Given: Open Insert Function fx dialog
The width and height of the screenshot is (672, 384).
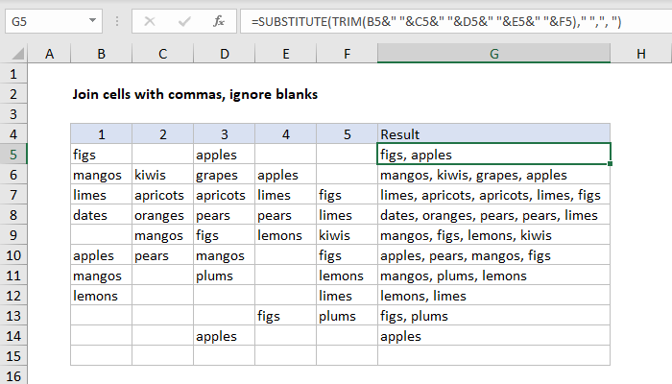Looking at the screenshot, I should [x=218, y=19].
